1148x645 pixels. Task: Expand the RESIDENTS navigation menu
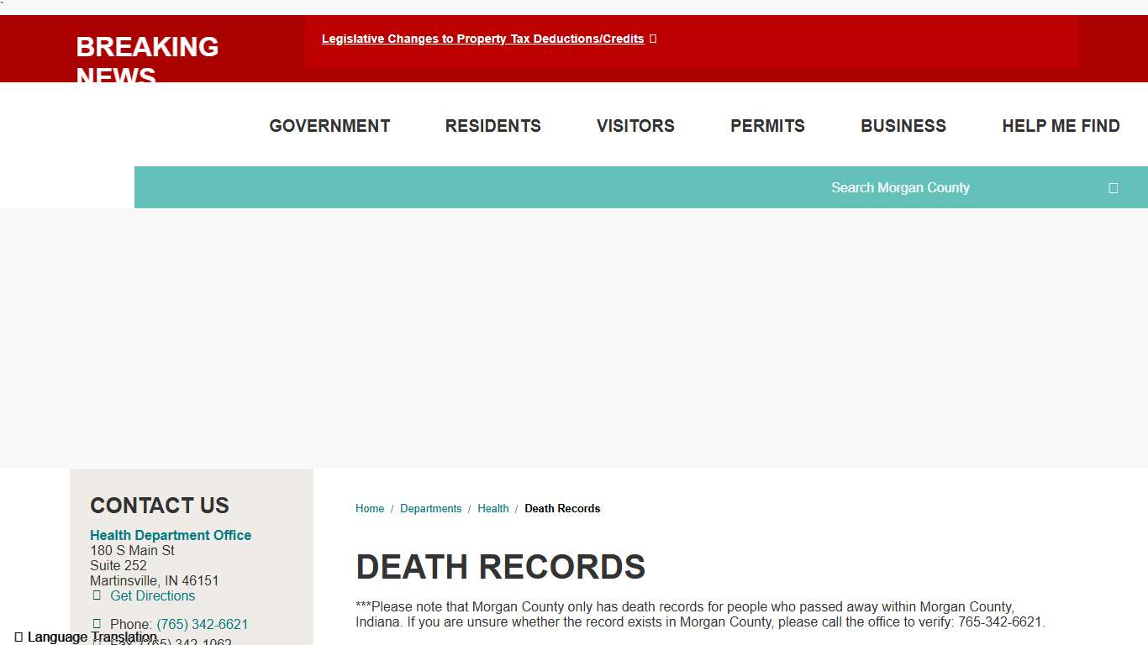pos(492,125)
